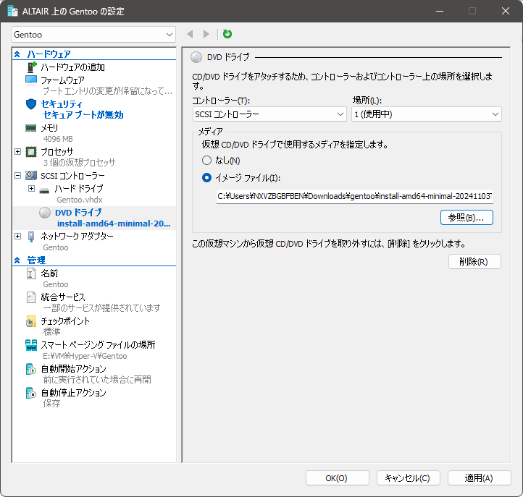Image resolution: width=523 pixels, height=497 pixels.
Task: Select 自動停止アクション tree item
Action: (x=74, y=393)
